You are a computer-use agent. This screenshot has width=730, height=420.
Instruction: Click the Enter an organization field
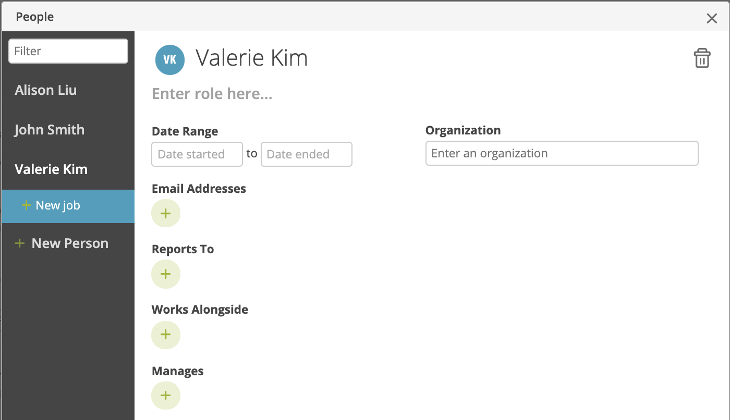(x=562, y=153)
